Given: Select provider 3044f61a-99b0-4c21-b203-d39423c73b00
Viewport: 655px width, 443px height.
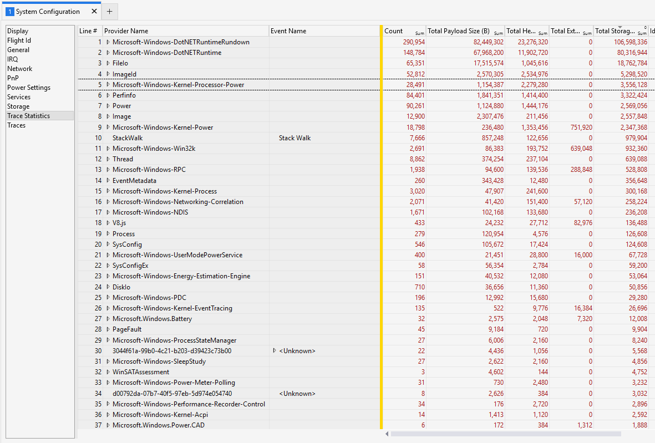Looking at the screenshot, I should tap(172, 351).
